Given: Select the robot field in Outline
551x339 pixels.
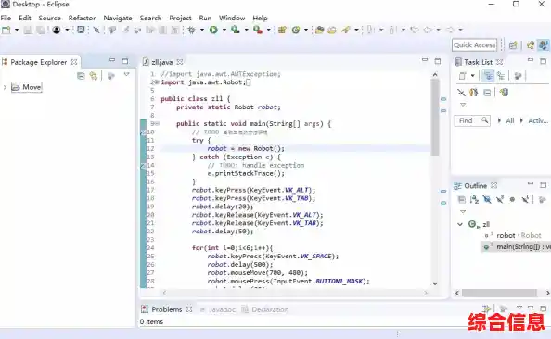Looking at the screenshot, I should (x=513, y=235).
